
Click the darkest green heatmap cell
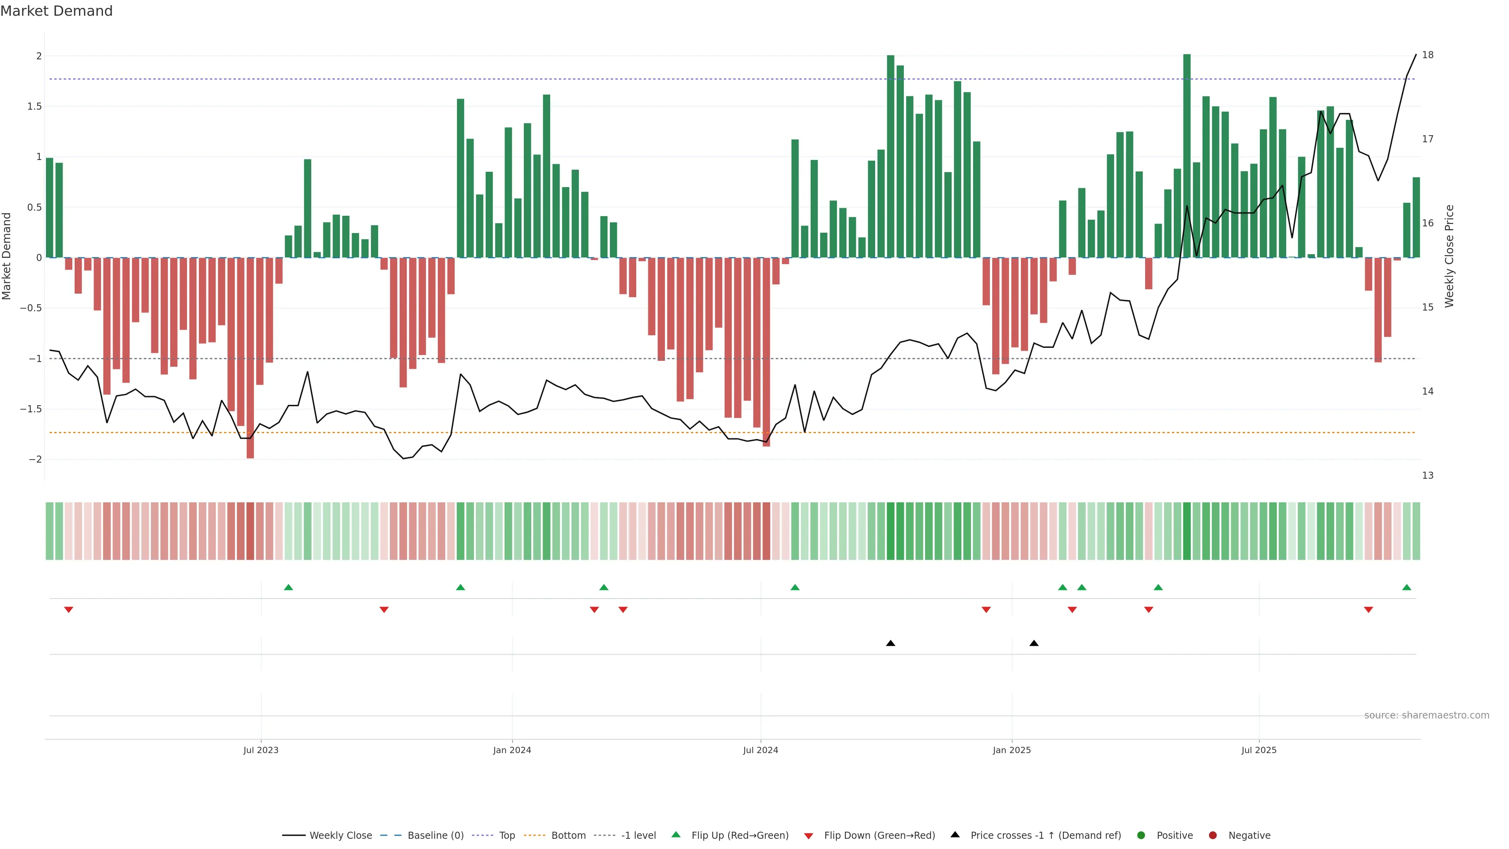click(x=1187, y=531)
